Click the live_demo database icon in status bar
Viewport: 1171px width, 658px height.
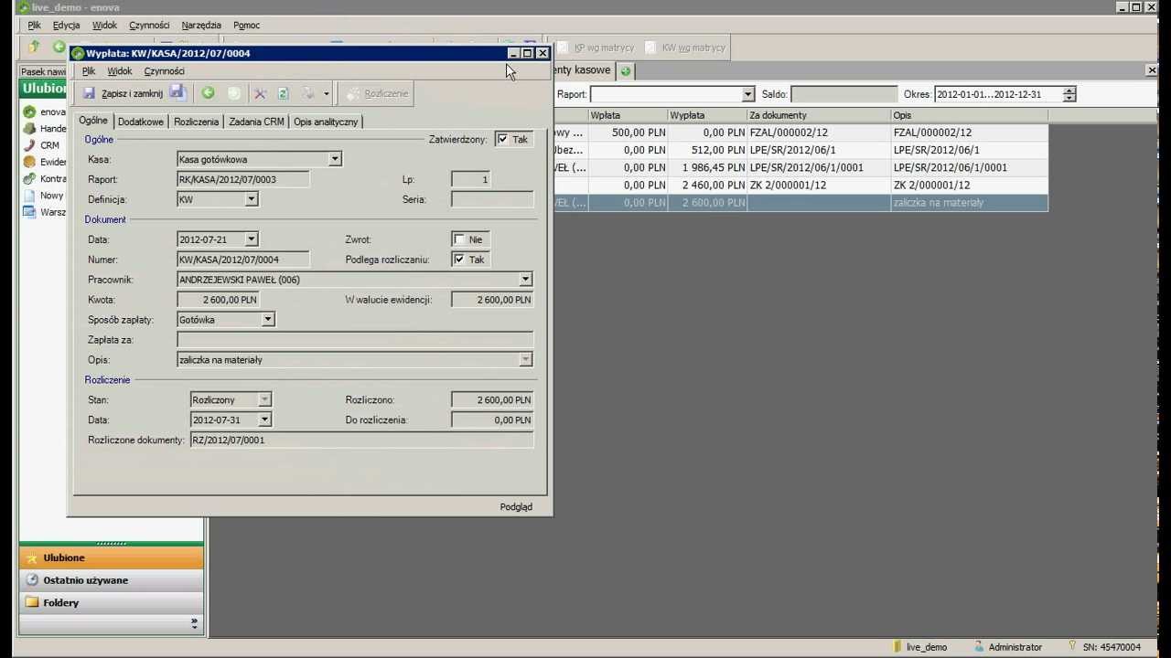(x=897, y=646)
